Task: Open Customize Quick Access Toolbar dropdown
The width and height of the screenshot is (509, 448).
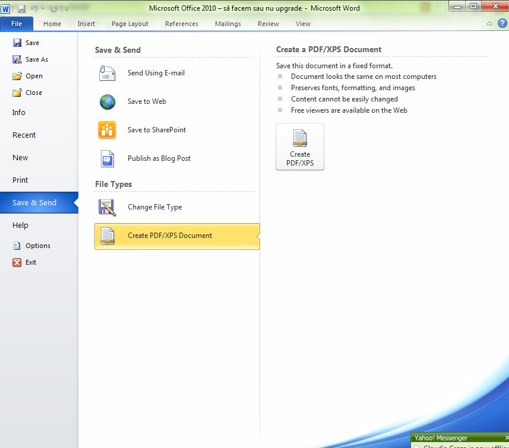Action: (67, 9)
